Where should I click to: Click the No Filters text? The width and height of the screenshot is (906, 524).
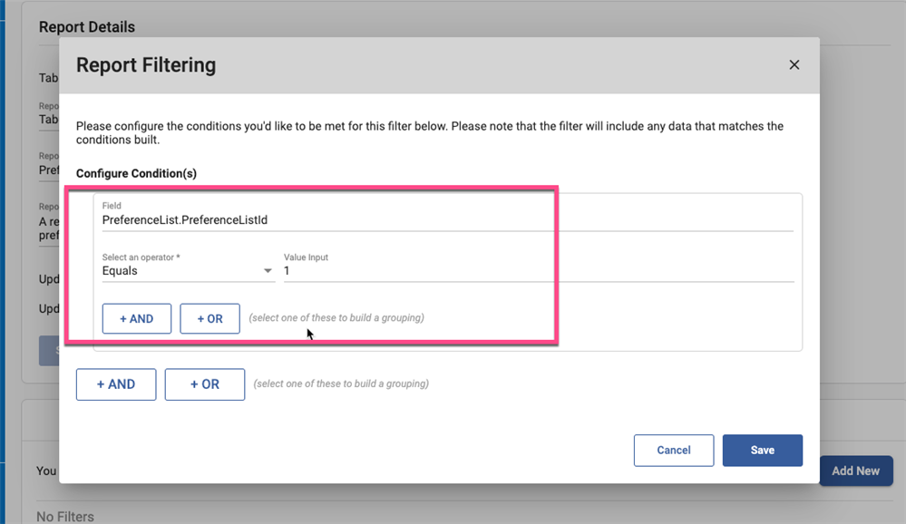[x=65, y=517]
